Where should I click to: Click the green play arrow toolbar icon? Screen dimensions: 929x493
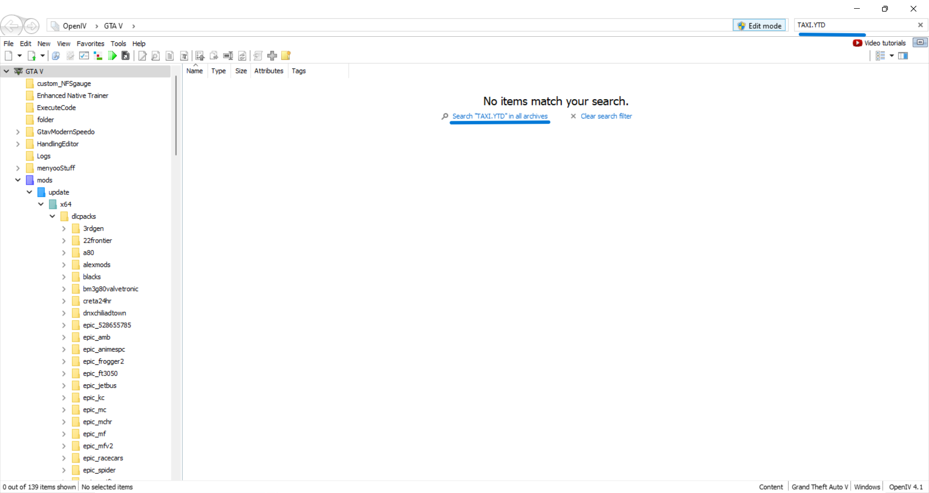click(112, 56)
